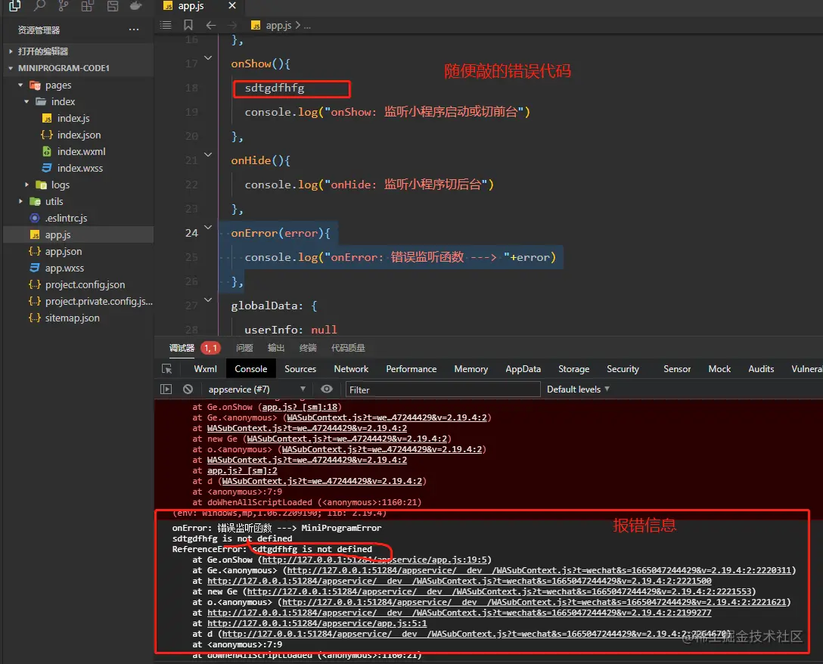Clear the console with the ban icon
This screenshot has width=823, height=664.
tap(188, 389)
